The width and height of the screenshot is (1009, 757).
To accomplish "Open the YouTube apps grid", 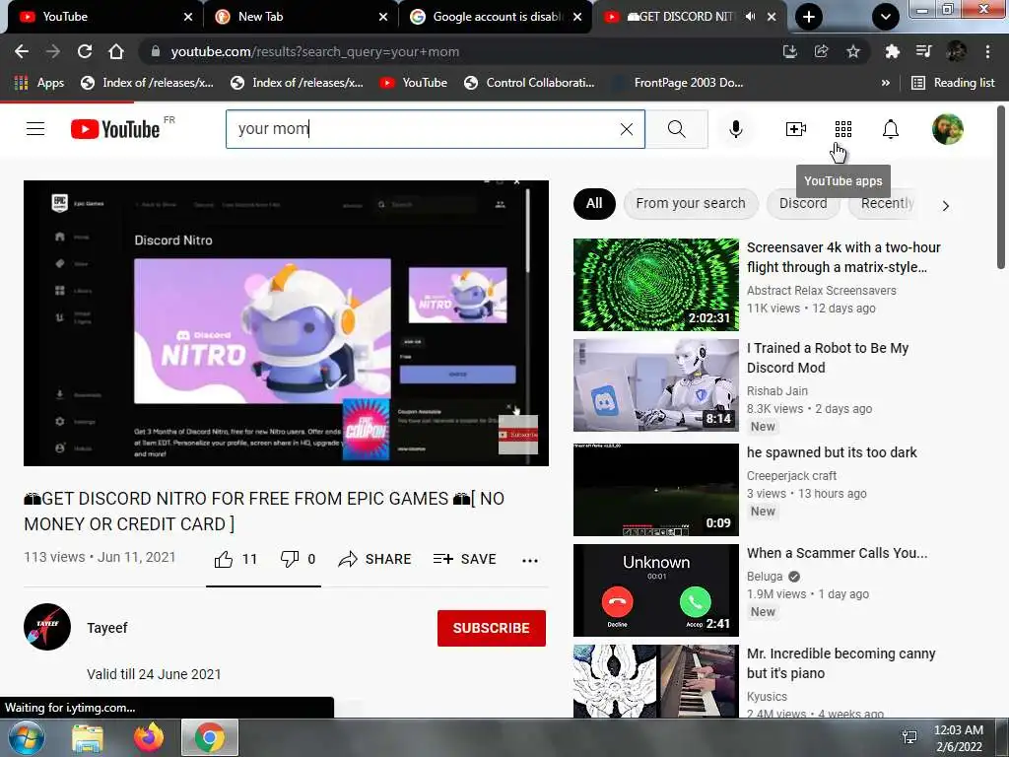I will tap(843, 129).
